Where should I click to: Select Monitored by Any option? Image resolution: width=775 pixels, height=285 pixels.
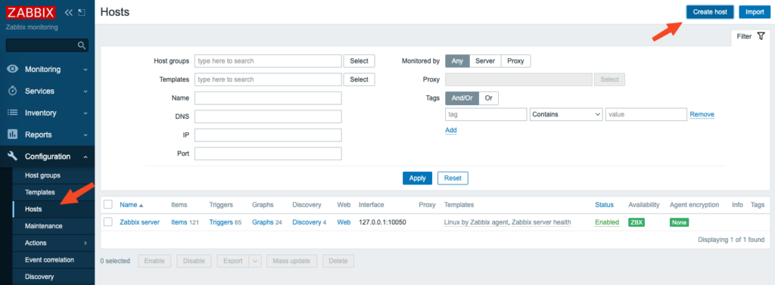tap(457, 61)
